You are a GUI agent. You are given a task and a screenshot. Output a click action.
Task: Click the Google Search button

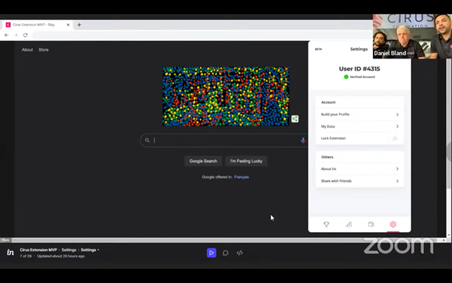[203, 161]
